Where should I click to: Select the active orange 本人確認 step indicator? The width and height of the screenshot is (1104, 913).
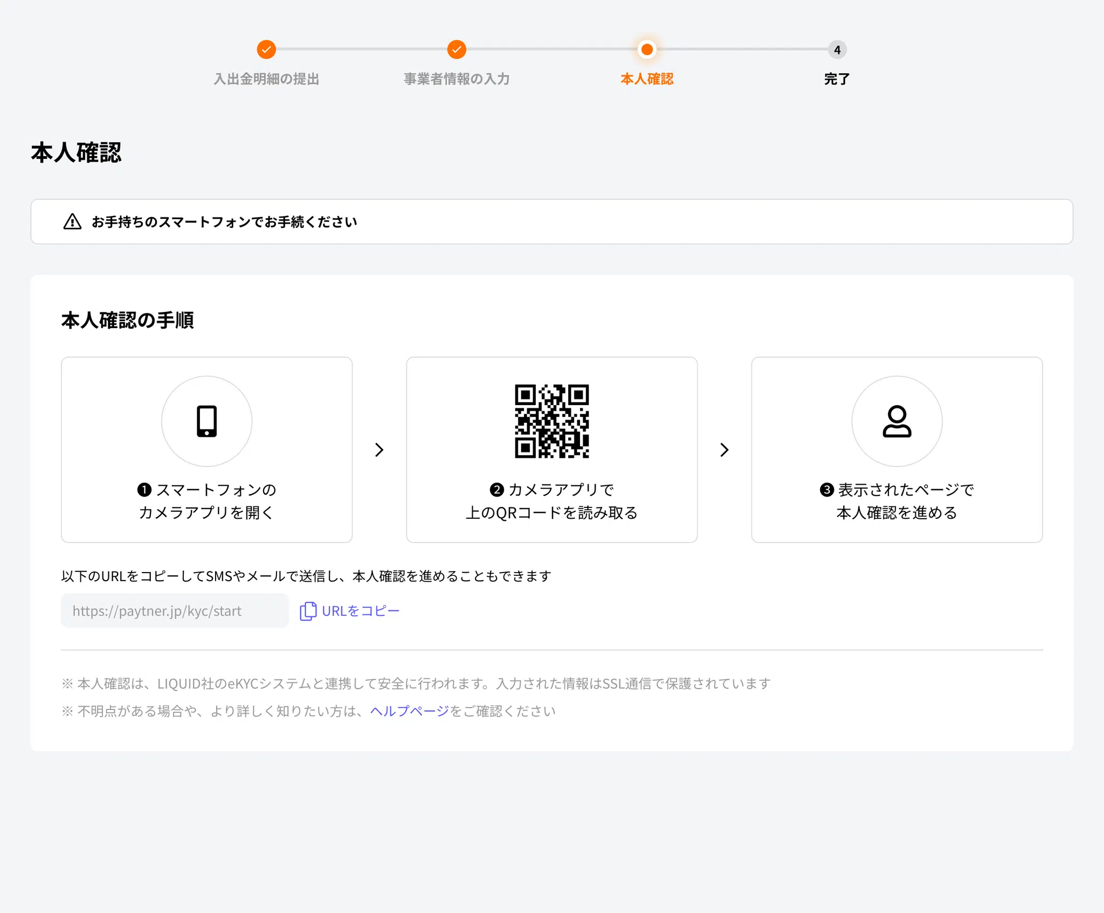click(647, 50)
